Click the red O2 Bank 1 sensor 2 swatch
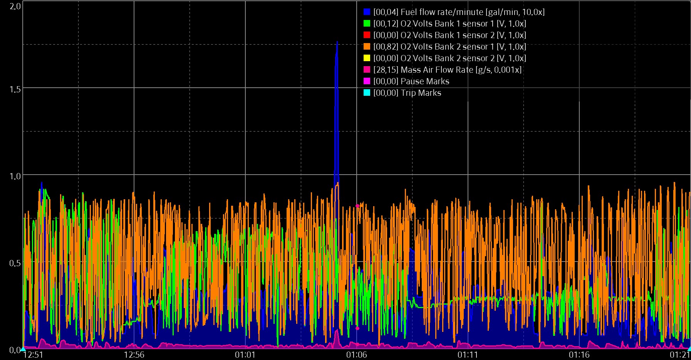The width and height of the screenshot is (691, 360). click(x=367, y=35)
